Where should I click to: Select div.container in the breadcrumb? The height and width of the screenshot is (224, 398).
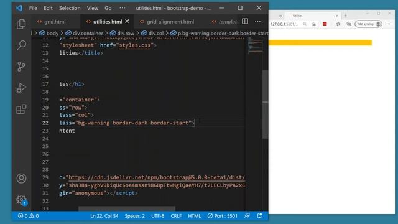(85, 33)
